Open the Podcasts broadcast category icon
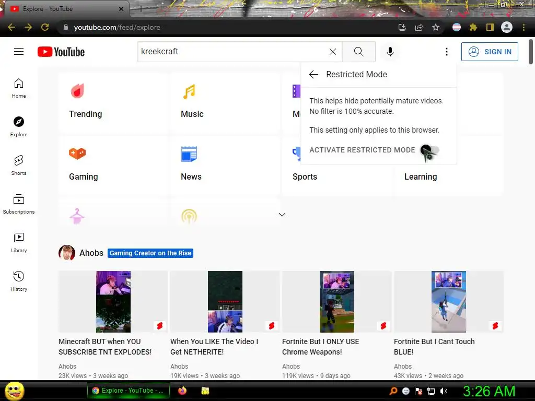 click(189, 216)
